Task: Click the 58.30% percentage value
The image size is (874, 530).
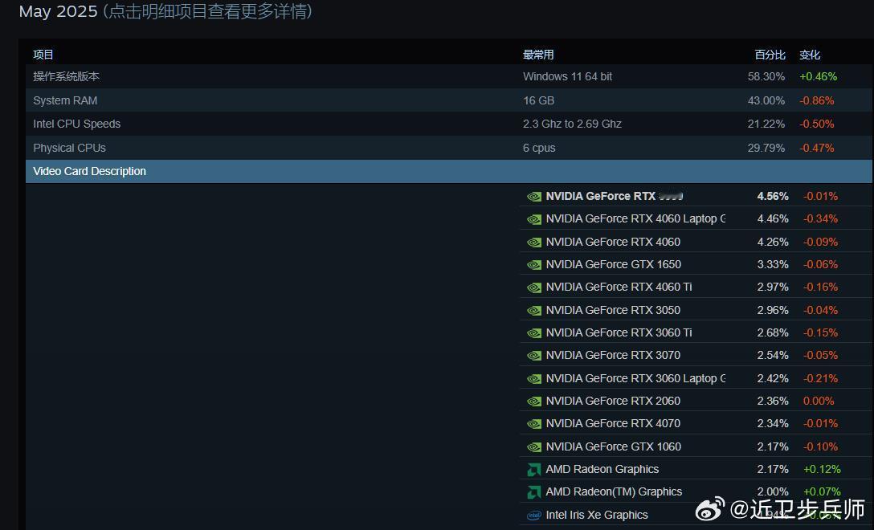Action: pyautogui.click(x=766, y=76)
